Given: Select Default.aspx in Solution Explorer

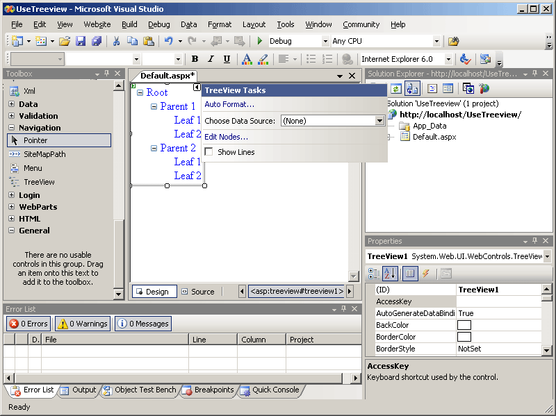Looking at the screenshot, I should click(x=434, y=137).
